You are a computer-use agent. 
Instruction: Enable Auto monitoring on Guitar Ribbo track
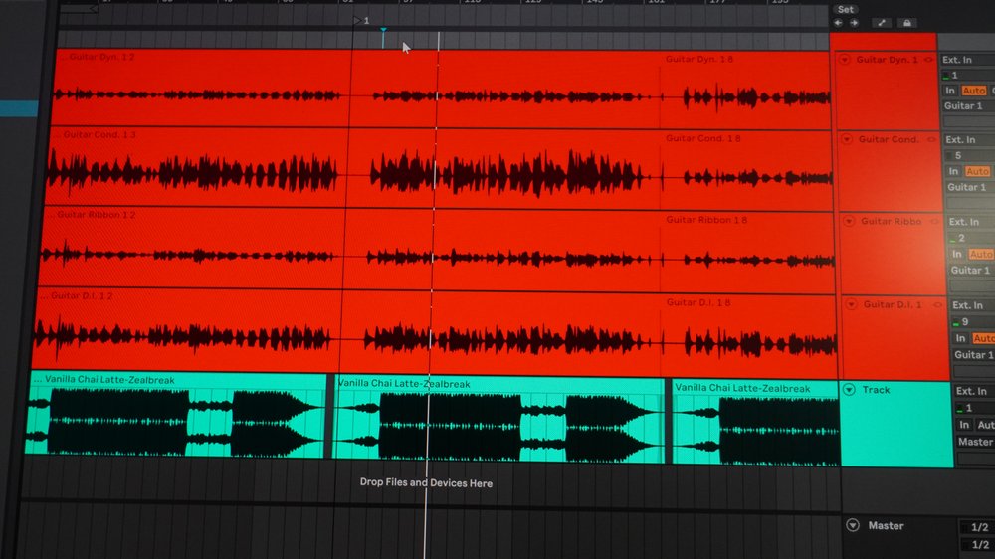click(x=980, y=255)
